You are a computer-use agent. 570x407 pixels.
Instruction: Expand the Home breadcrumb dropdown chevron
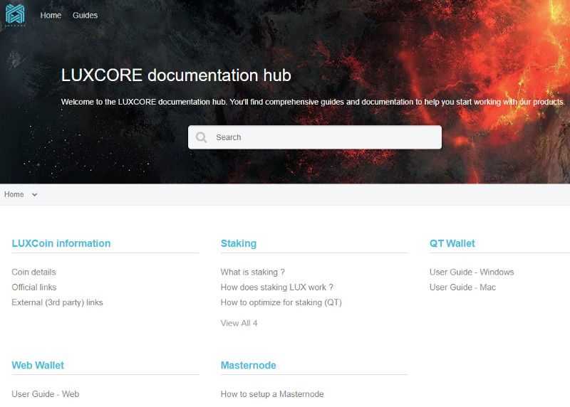pos(34,194)
